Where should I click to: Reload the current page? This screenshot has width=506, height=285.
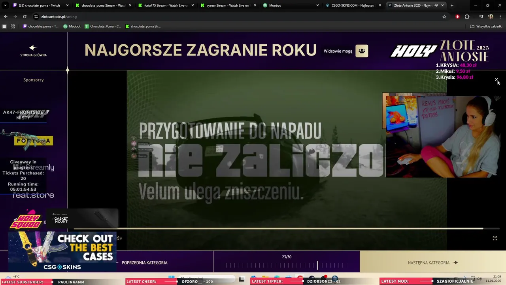pos(25,17)
